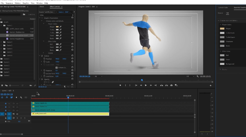This screenshot has width=246, height=137.
Task: Step forward one frame
Action: (x=151, y=85)
